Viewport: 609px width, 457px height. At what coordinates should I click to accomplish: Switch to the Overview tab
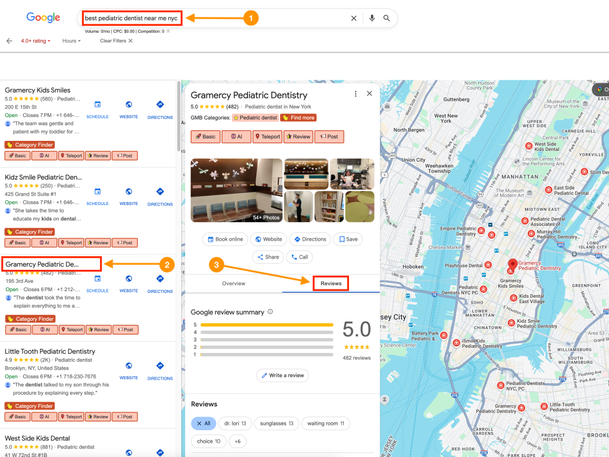click(x=234, y=283)
